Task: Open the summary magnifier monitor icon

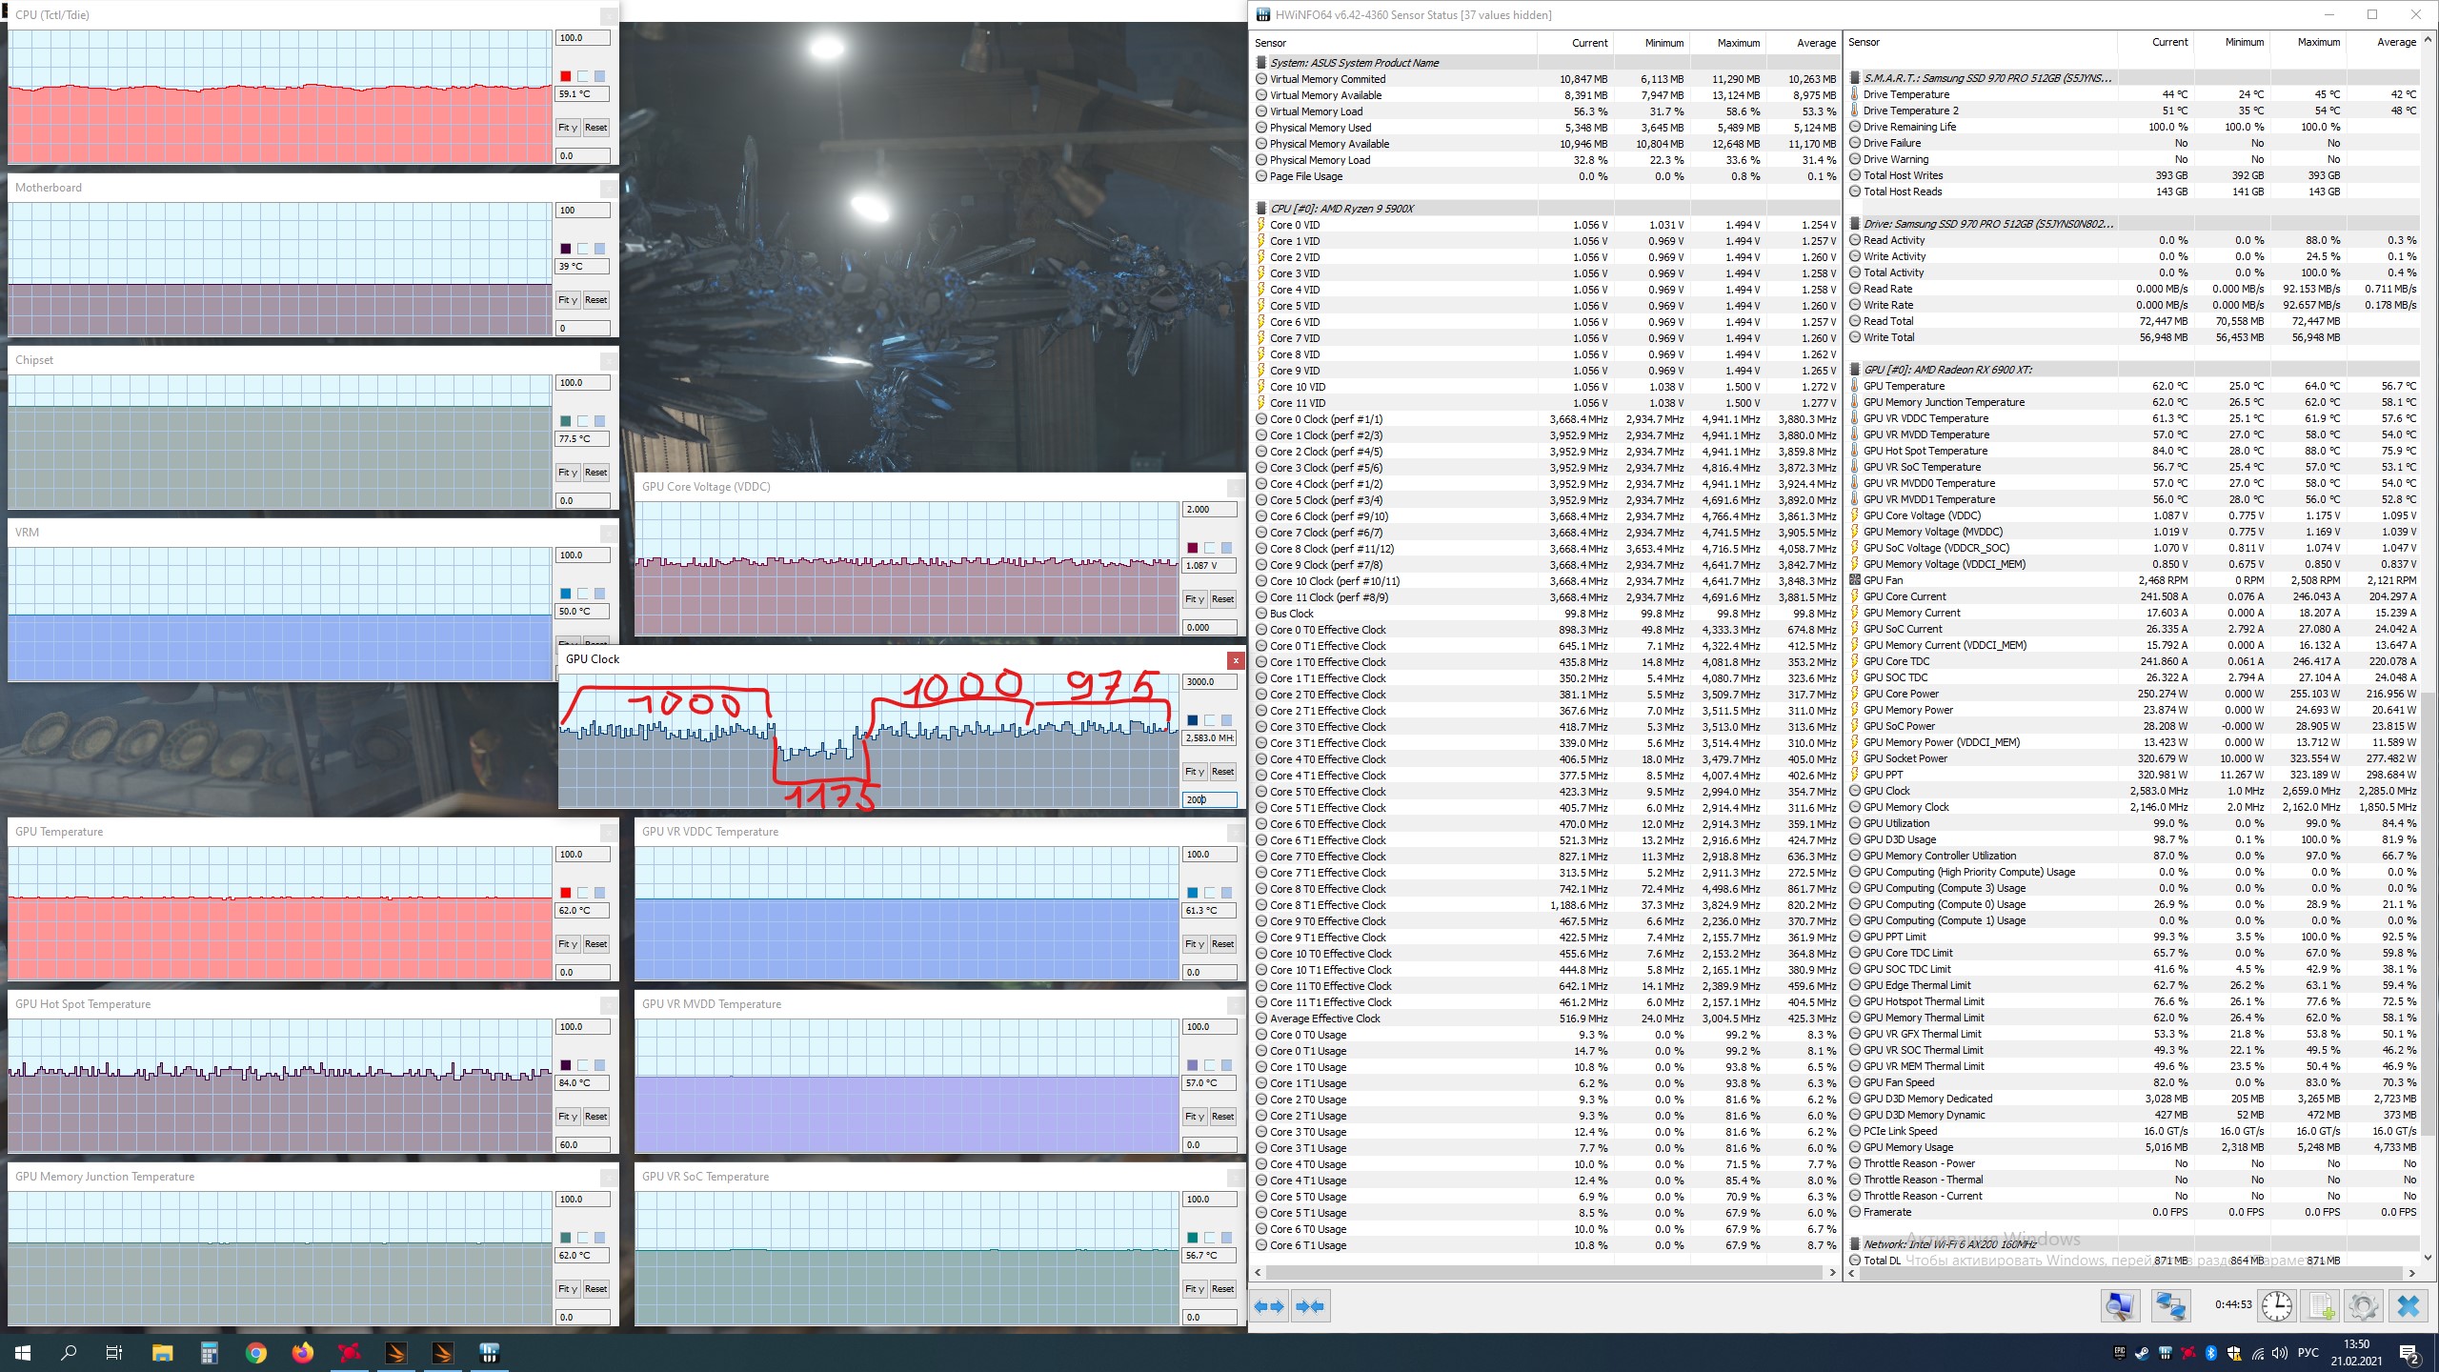Action: tap(2120, 1305)
